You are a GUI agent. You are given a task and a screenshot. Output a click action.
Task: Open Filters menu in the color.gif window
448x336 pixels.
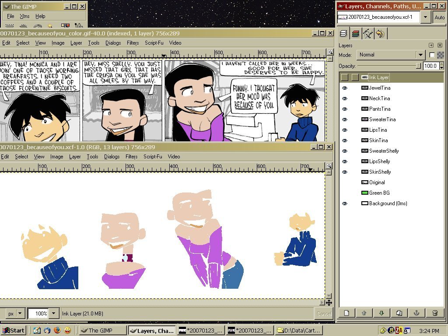[133, 43]
